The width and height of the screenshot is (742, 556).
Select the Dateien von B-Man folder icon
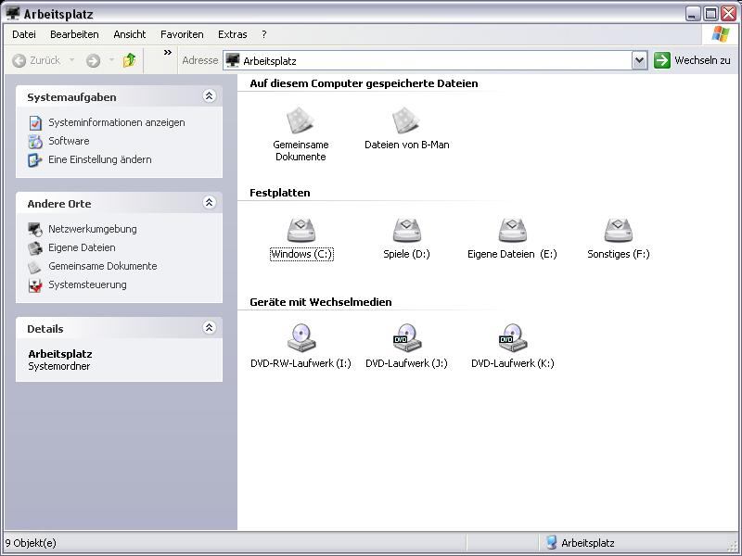click(x=405, y=120)
